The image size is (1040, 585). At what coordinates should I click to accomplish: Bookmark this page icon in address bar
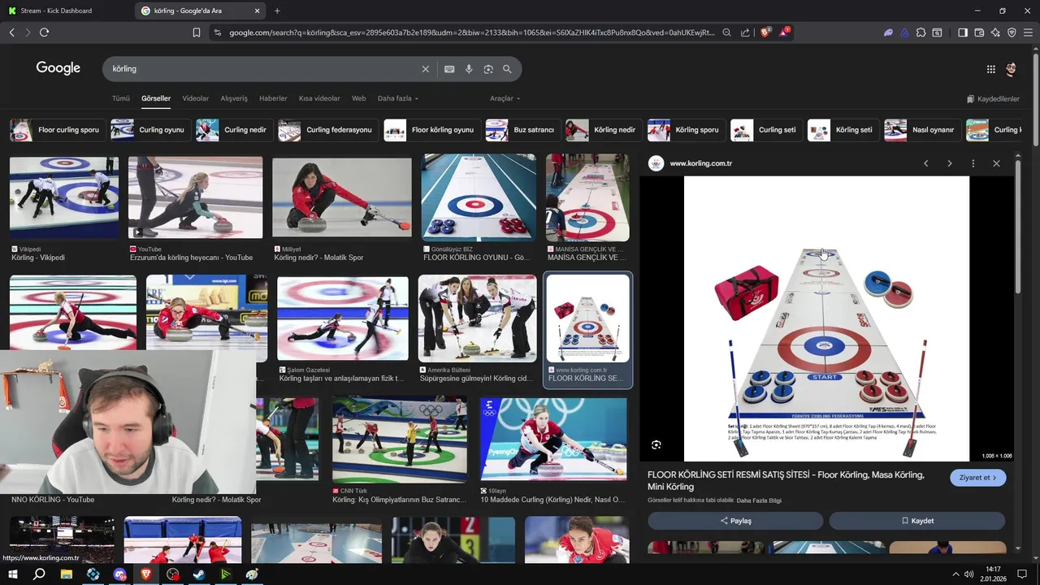[197, 32]
